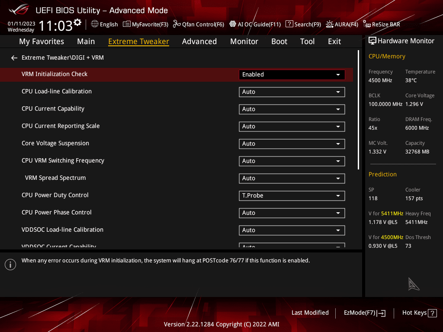Click Extreme Tweaker\DIGI + VRM breadcrumb
The width and height of the screenshot is (443, 332).
click(x=63, y=57)
